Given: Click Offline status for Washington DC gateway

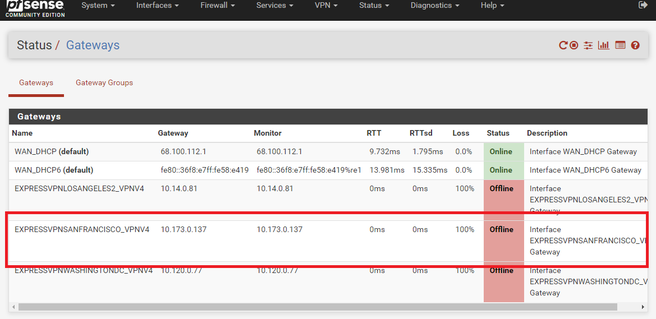Looking at the screenshot, I should tap(501, 270).
